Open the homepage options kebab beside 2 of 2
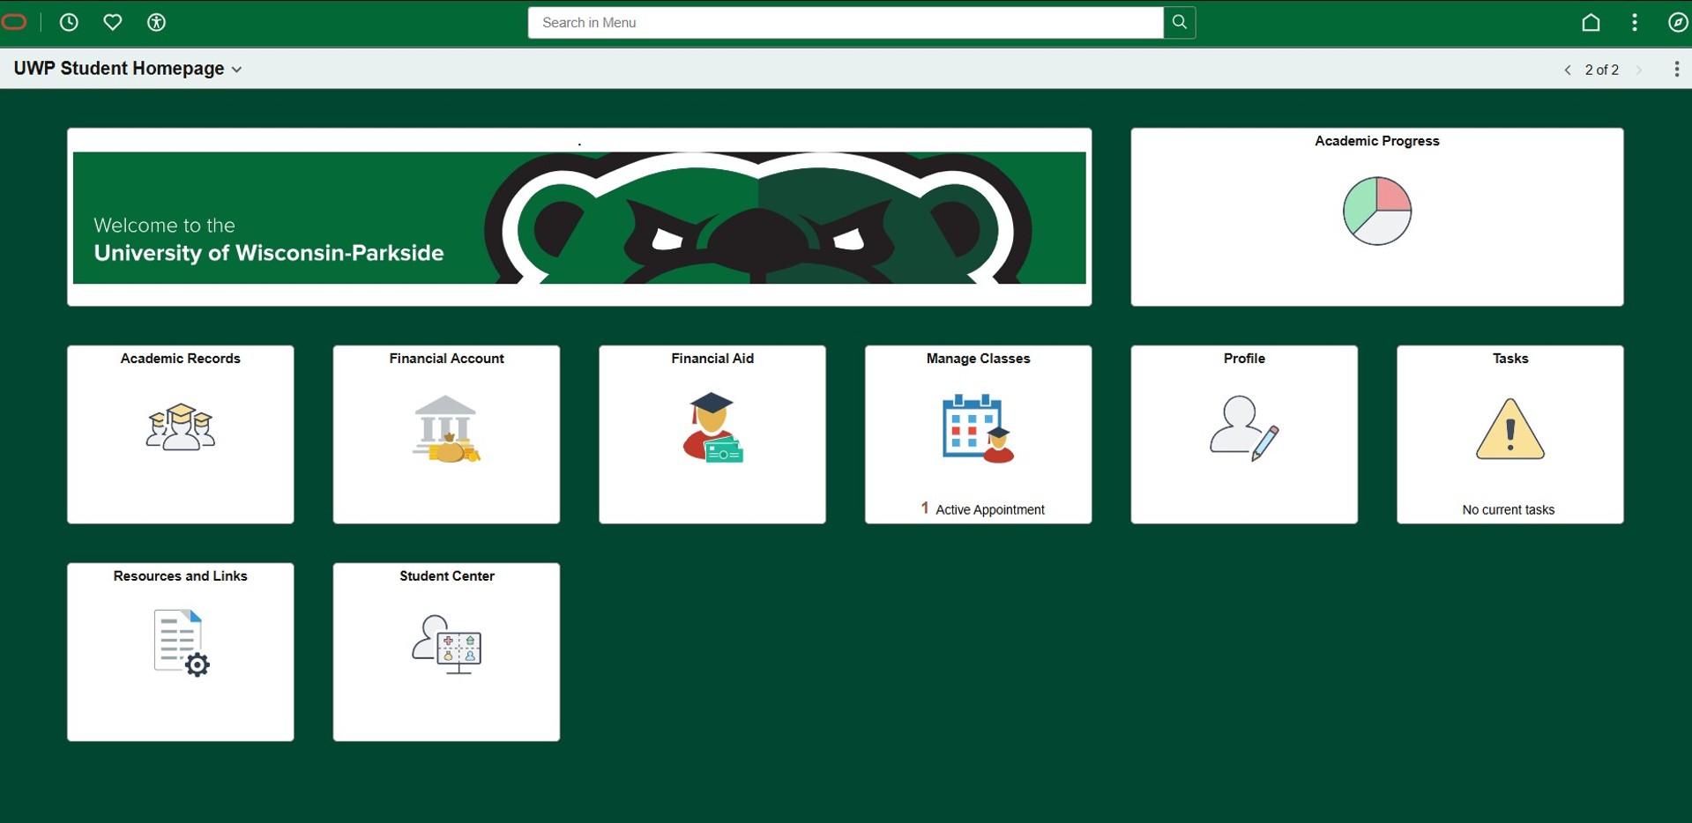Screen dimensions: 1692x823 coord(1676,70)
